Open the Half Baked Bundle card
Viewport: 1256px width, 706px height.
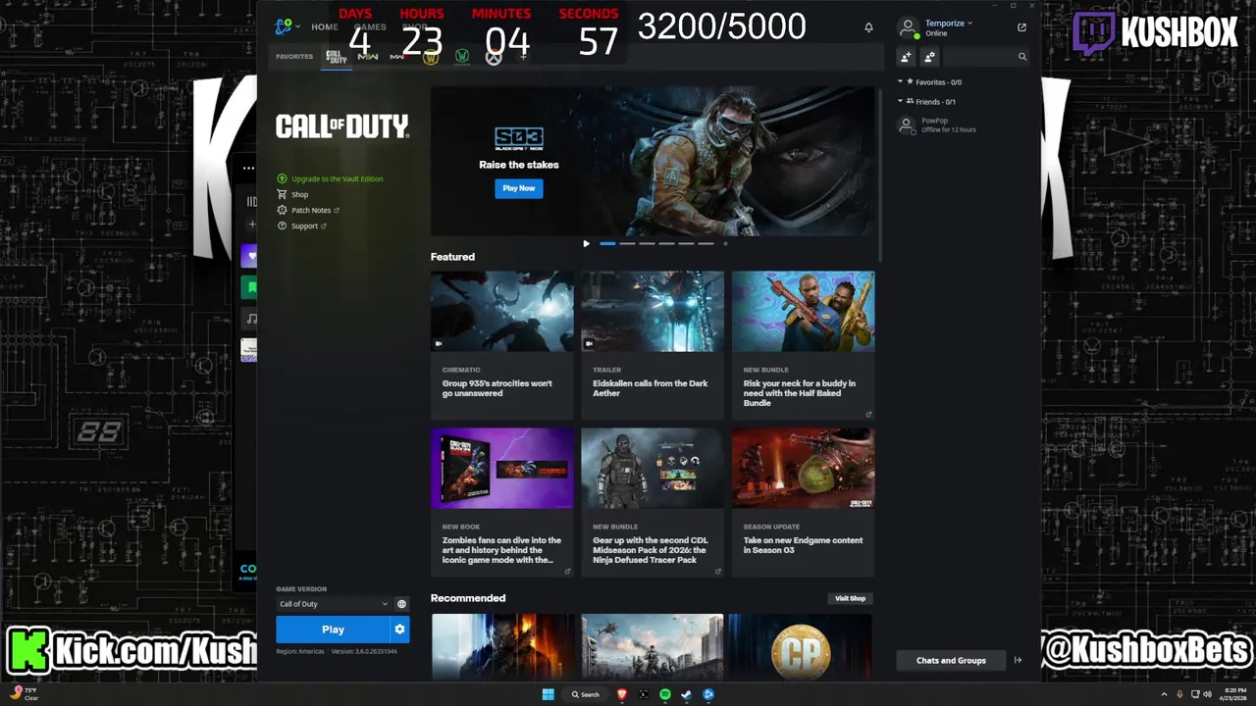[x=803, y=345]
